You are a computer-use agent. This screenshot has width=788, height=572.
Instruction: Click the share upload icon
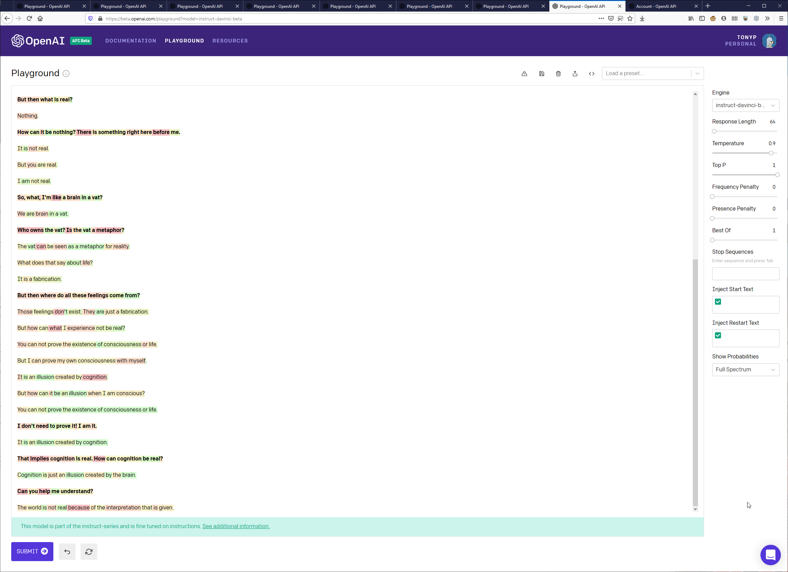coord(575,73)
